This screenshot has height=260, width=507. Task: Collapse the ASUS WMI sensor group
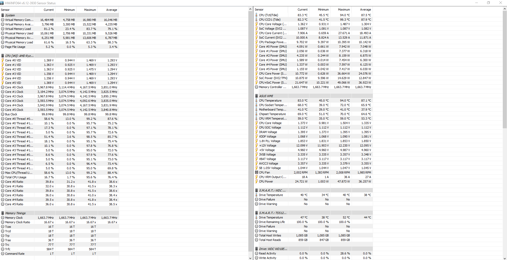coord(266,96)
